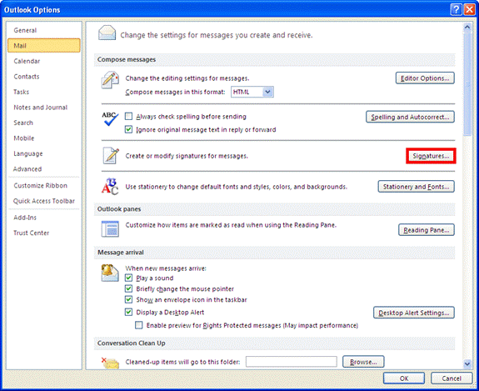Open the Add-Ins category
The image size is (479, 391).
coord(43,218)
